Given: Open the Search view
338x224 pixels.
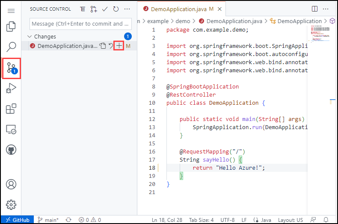Looking at the screenshot, I should click(x=11, y=47).
